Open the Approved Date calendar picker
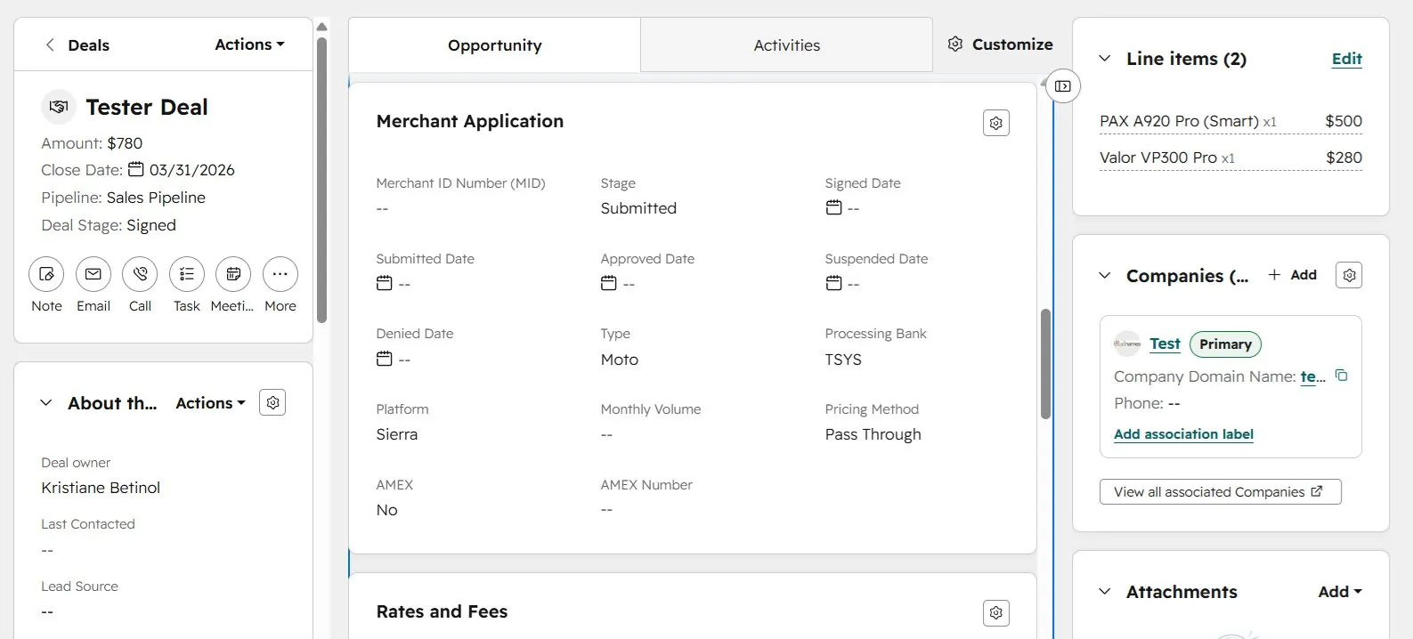The height and width of the screenshot is (639, 1413). pos(609,283)
